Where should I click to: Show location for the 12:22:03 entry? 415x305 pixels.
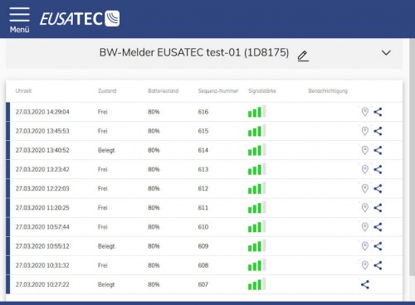point(365,189)
